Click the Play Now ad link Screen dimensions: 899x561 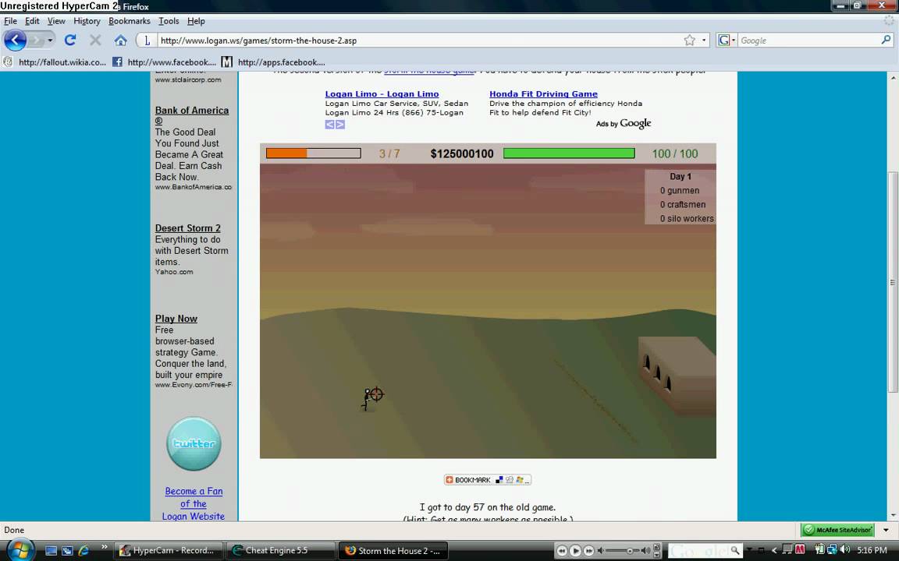click(176, 318)
